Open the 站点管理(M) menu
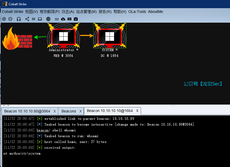The width and height of the screenshot is (230, 167). (x=86, y=12)
